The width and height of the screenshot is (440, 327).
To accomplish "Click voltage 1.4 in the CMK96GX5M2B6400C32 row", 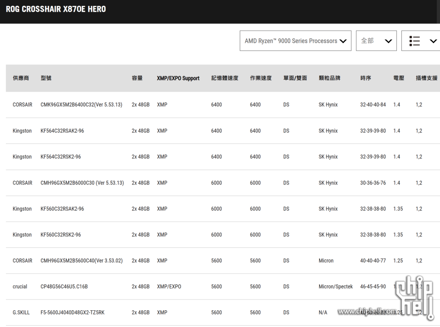I will 396,105.
